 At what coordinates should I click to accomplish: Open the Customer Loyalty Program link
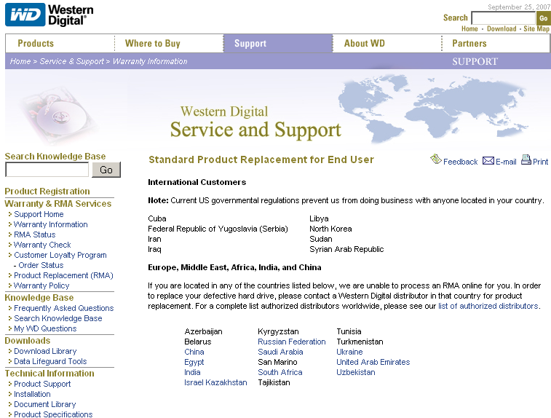60,255
